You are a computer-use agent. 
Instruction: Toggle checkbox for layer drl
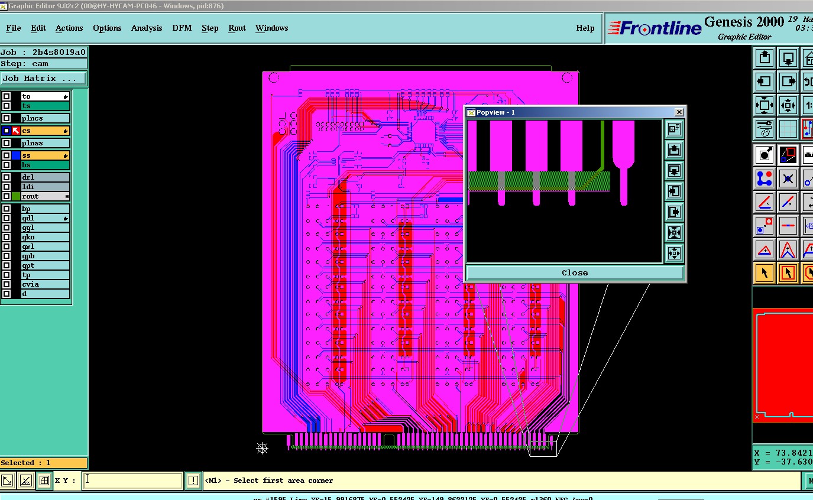(7, 177)
